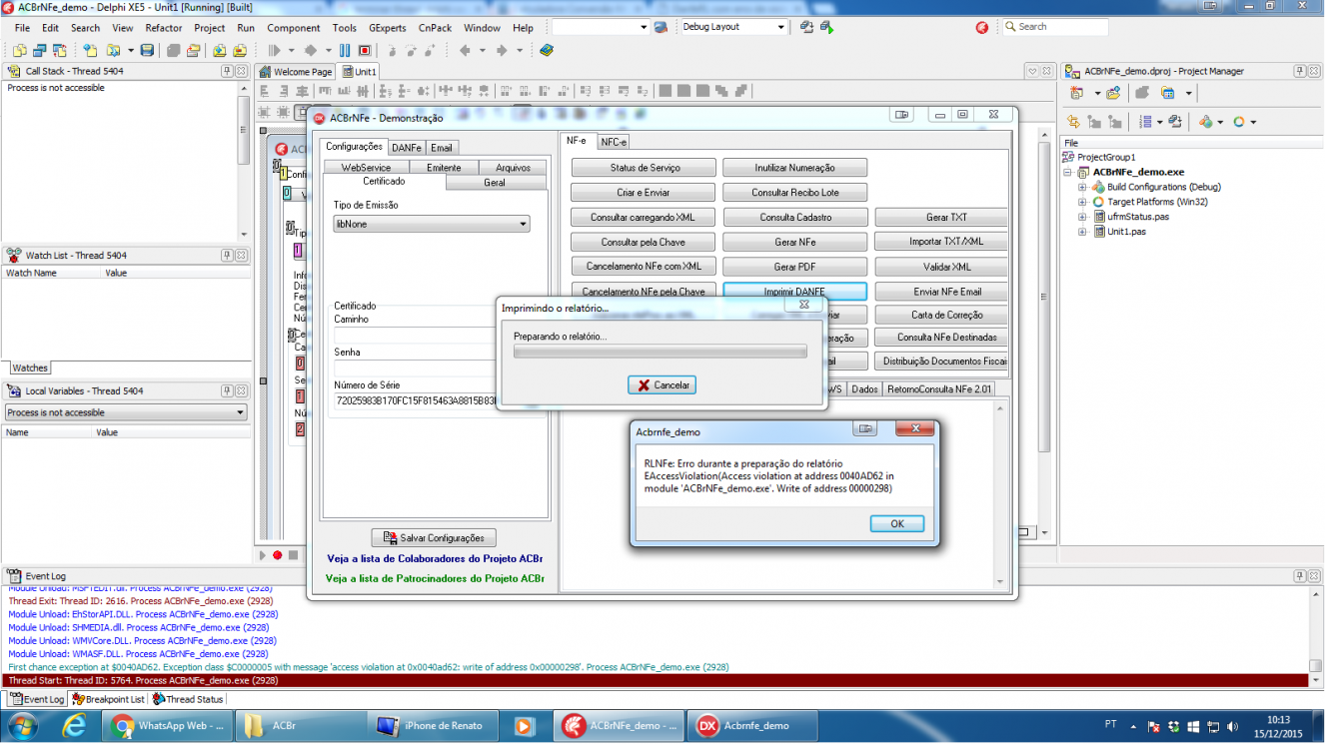Click the Trace Into debug icon
Screen dimensions: 1325x744
pyautogui.click(x=392, y=50)
